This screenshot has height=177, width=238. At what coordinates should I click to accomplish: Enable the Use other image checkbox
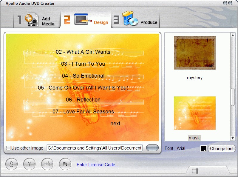click(8, 148)
